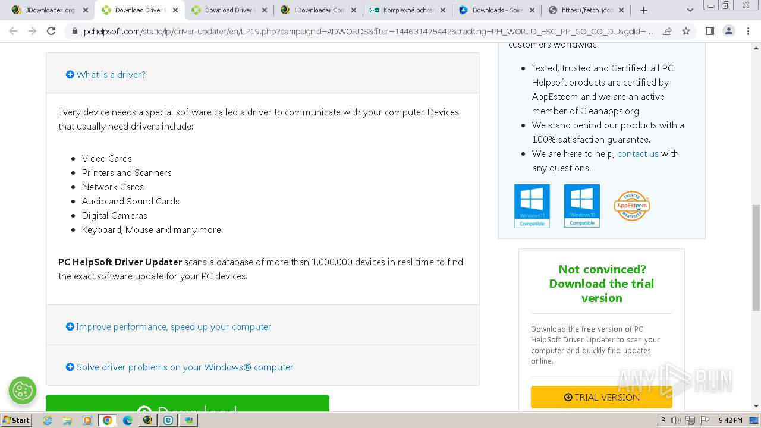Click 'Not convinced? Download the trial version' heading
Image resolution: width=761 pixels, height=428 pixels.
(x=601, y=284)
